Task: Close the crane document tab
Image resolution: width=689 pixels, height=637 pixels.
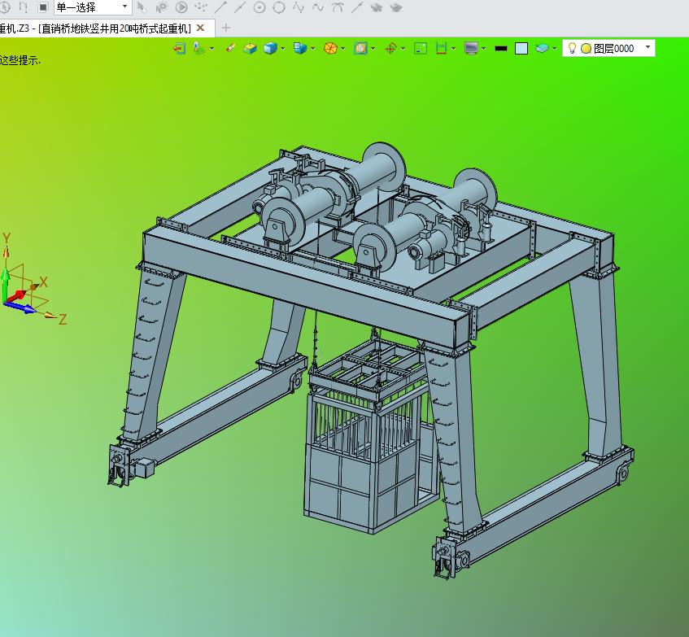Action: (x=201, y=28)
